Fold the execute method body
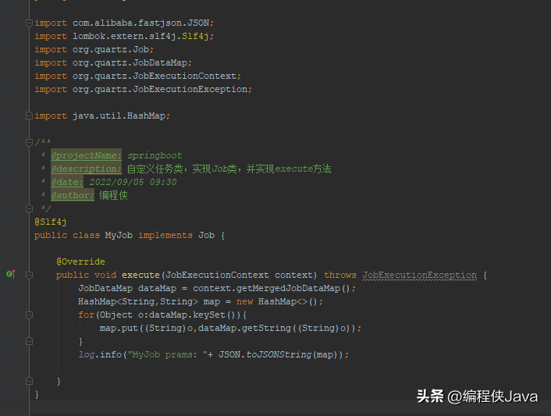551x416 pixels. [x=30, y=275]
